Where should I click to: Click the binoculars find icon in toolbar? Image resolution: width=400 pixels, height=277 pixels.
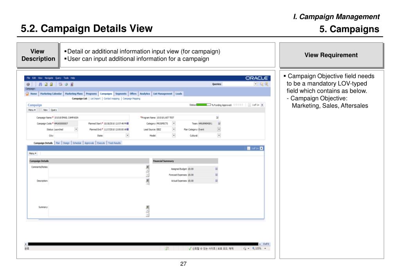point(40,84)
